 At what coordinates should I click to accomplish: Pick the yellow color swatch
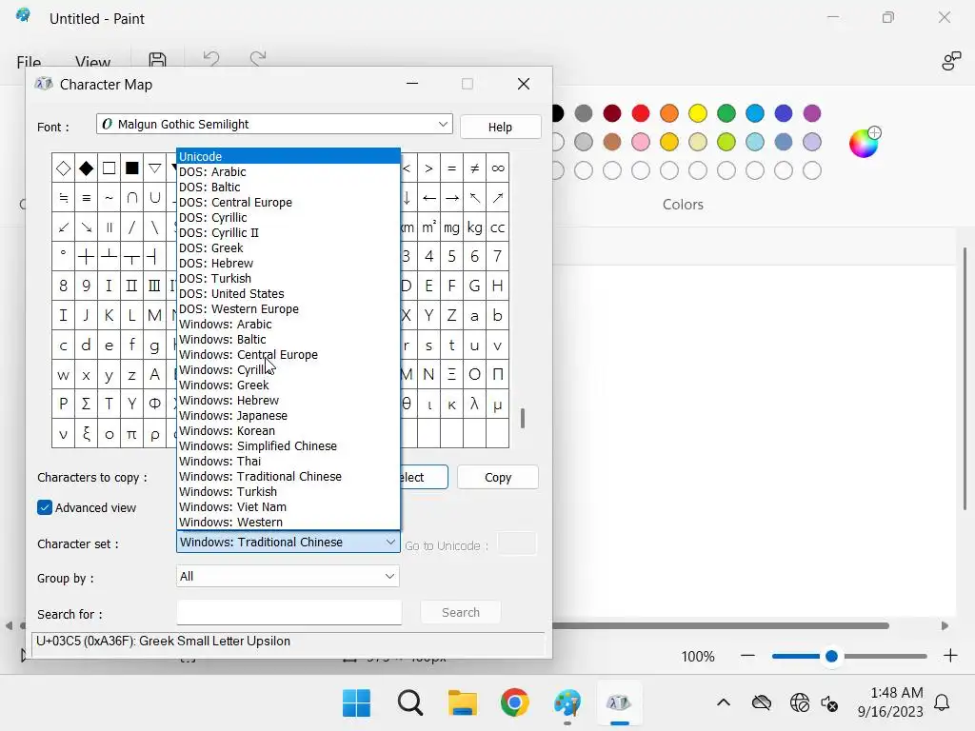click(x=698, y=113)
